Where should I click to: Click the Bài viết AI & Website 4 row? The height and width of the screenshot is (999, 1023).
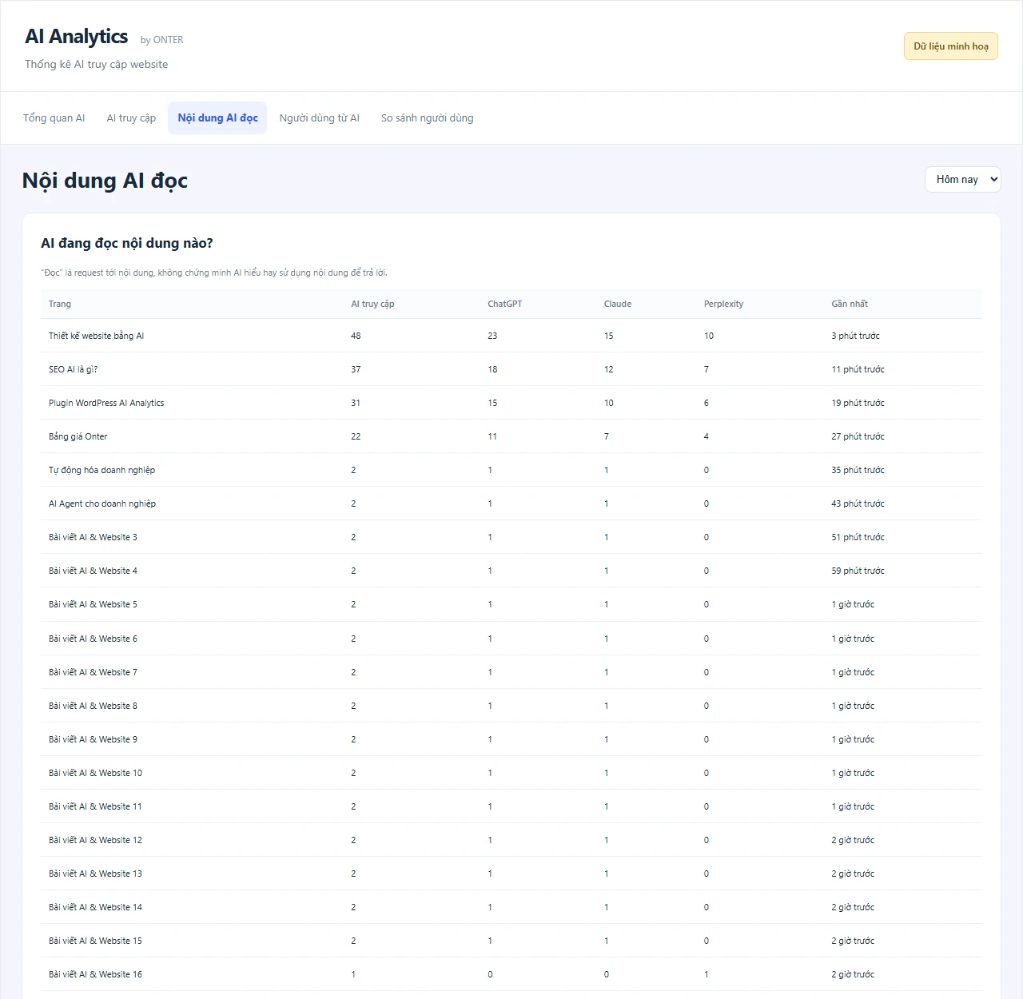pos(511,571)
